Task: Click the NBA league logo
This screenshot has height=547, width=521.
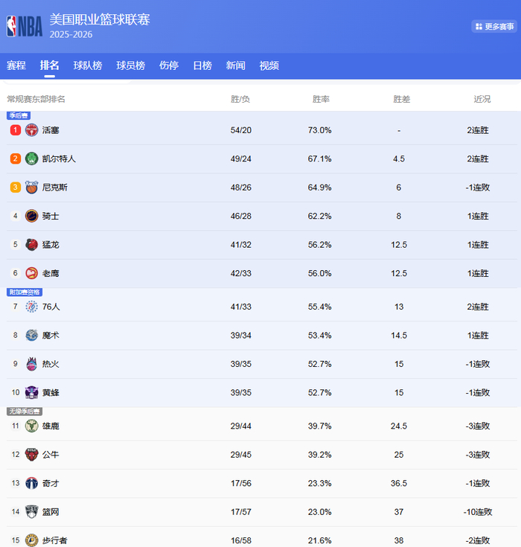Action: 25,26
